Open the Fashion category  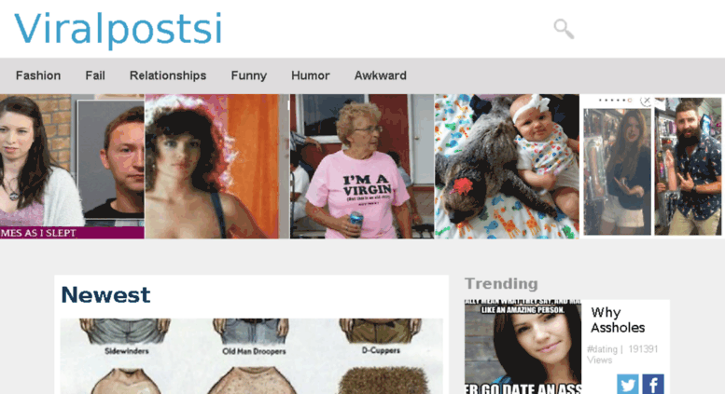tap(38, 75)
